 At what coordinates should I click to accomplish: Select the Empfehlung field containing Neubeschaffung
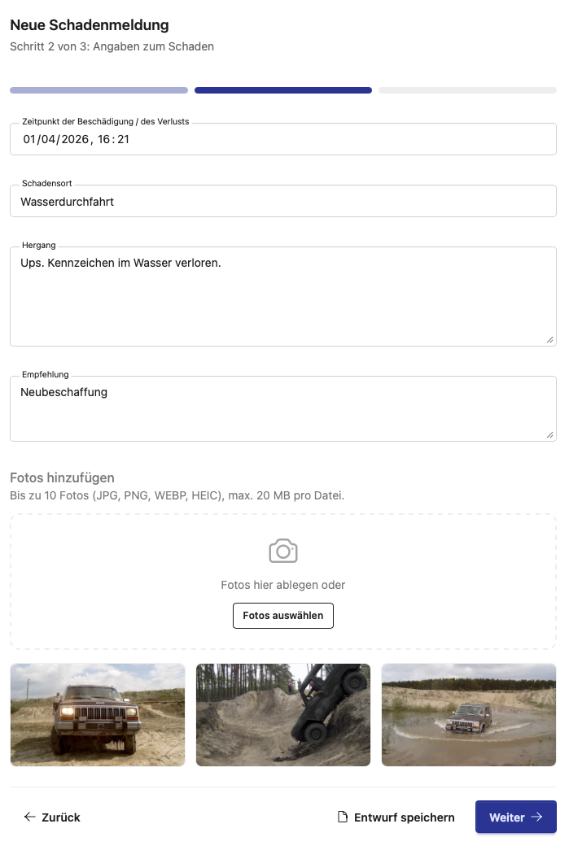(x=283, y=407)
